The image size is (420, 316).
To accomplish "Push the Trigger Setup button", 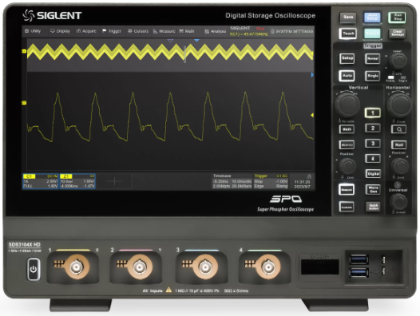I will click(x=347, y=58).
